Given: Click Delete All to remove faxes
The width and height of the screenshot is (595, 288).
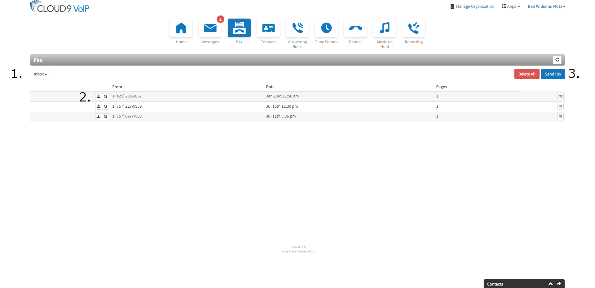Looking at the screenshot, I should [x=527, y=74].
